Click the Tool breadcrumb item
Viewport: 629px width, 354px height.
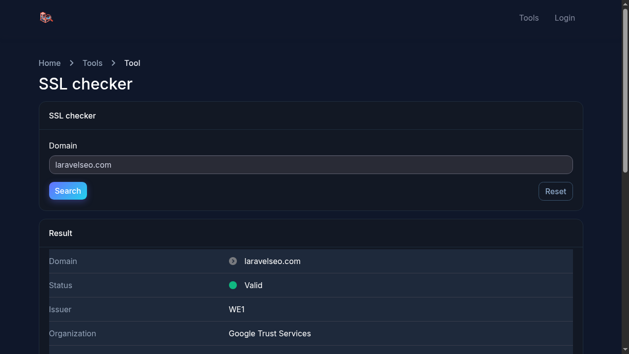coord(132,63)
